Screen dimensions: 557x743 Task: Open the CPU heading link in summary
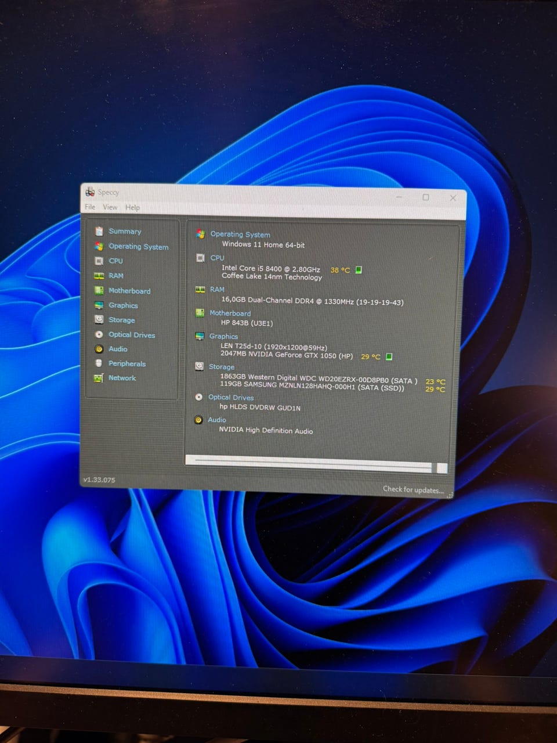[x=217, y=258]
